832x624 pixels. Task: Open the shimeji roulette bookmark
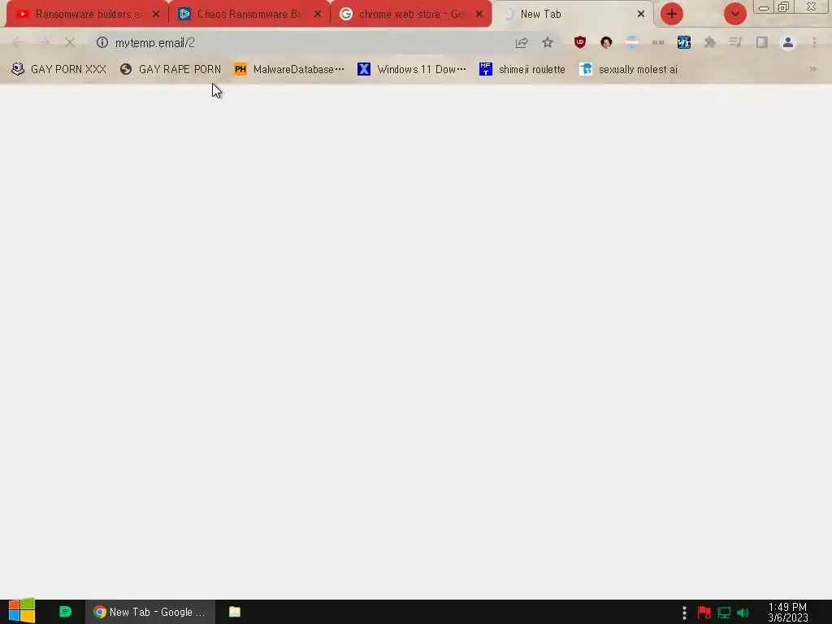(x=522, y=69)
